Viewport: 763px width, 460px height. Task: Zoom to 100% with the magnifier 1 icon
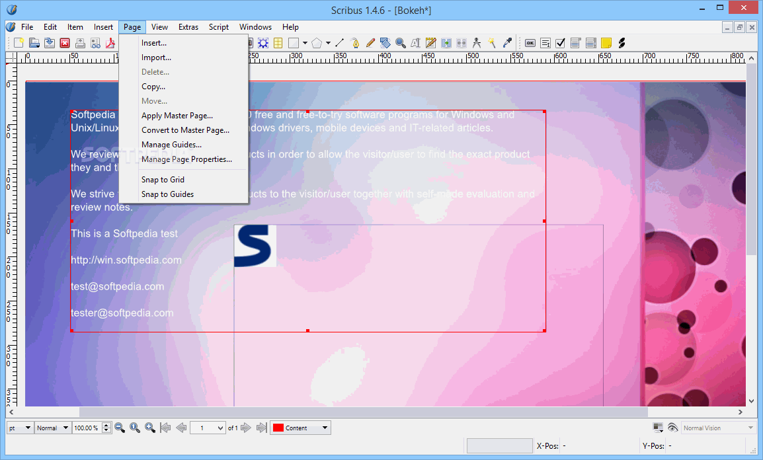pyautogui.click(x=135, y=428)
